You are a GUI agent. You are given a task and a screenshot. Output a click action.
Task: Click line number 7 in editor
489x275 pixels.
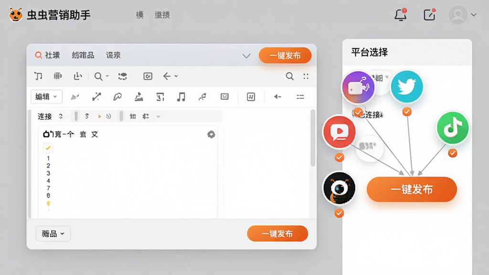pos(48,188)
